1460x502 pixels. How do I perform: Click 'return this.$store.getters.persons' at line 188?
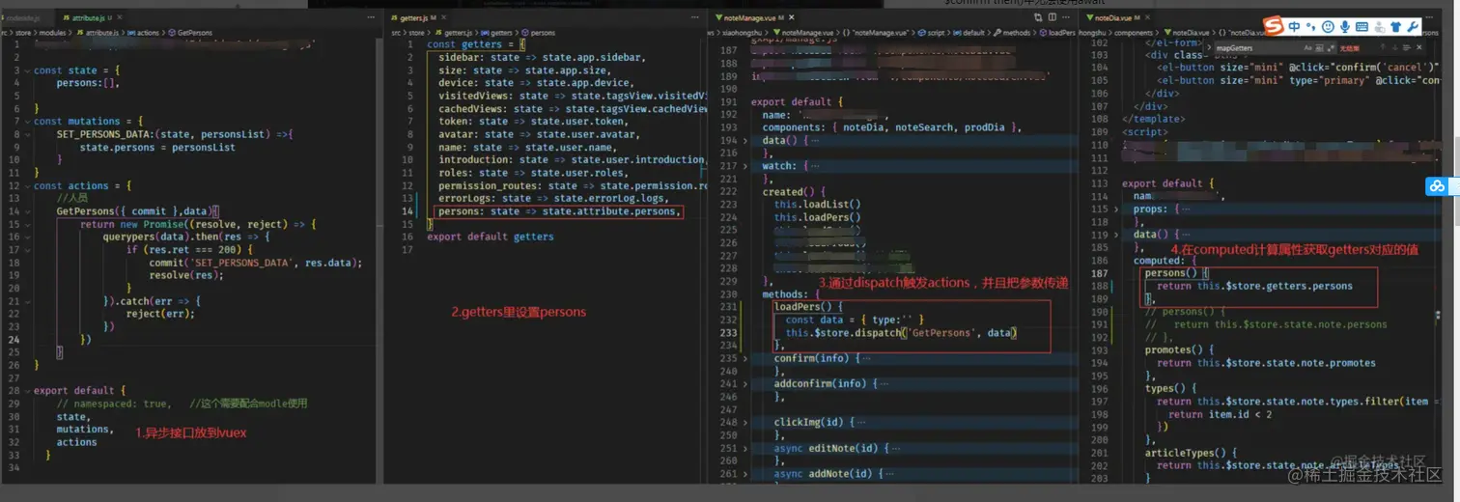point(1255,286)
